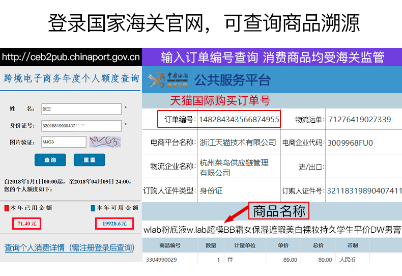This screenshot has width=402, height=276.
Task: Click the enterprise code 3009968FU0 cell
Action: [363, 142]
